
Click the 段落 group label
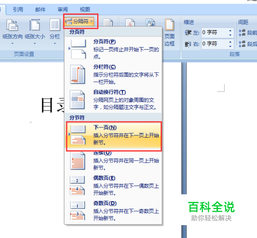tap(234, 54)
